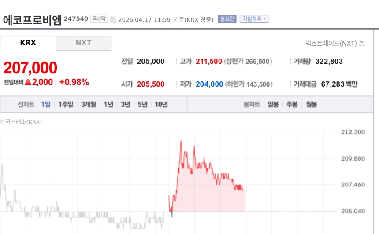Show the 3년 line chart
This screenshot has width=379, height=234.
[126, 104]
